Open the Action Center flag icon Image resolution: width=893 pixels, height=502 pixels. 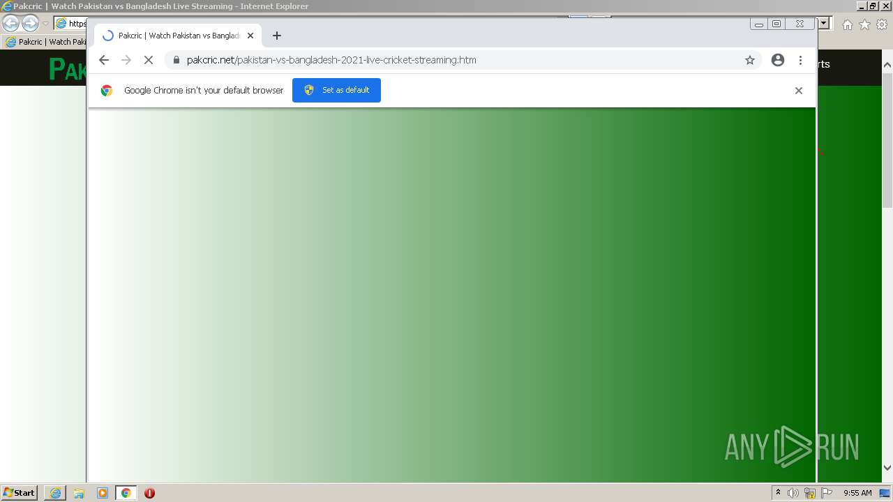tap(827, 493)
